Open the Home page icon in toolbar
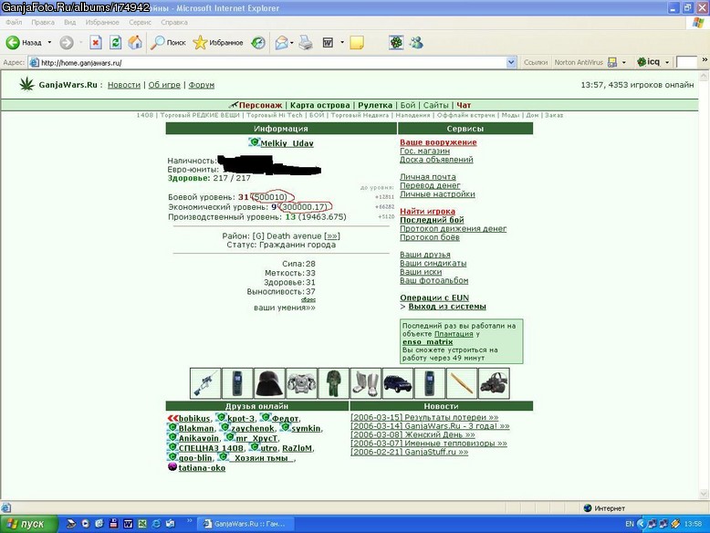Image resolution: width=710 pixels, height=533 pixels. [x=135, y=43]
